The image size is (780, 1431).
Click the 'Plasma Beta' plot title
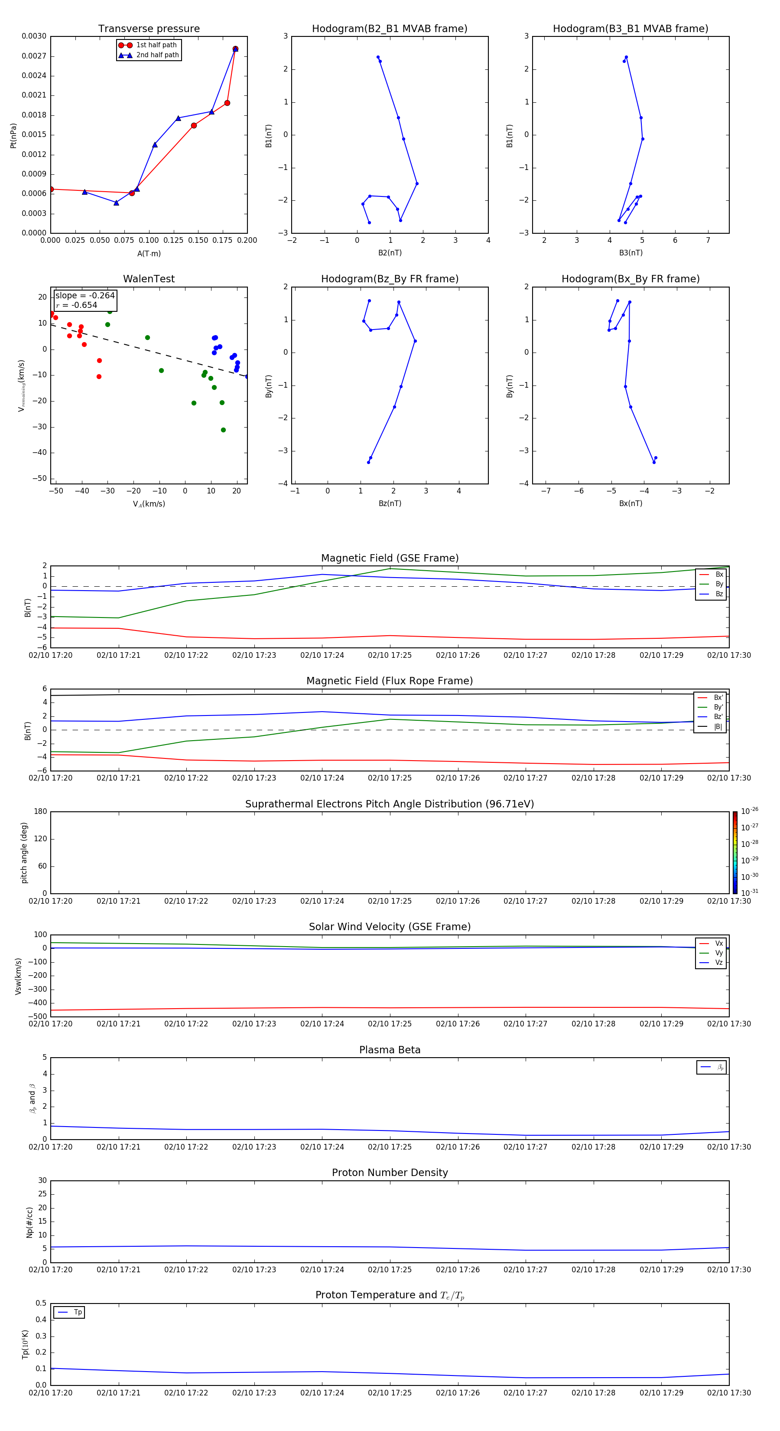coord(390,1050)
